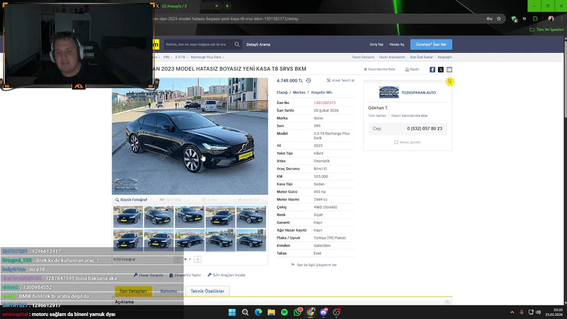The height and width of the screenshot is (319, 567).
Task: Click the search magnifier icon in site header
Action: point(237,44)
